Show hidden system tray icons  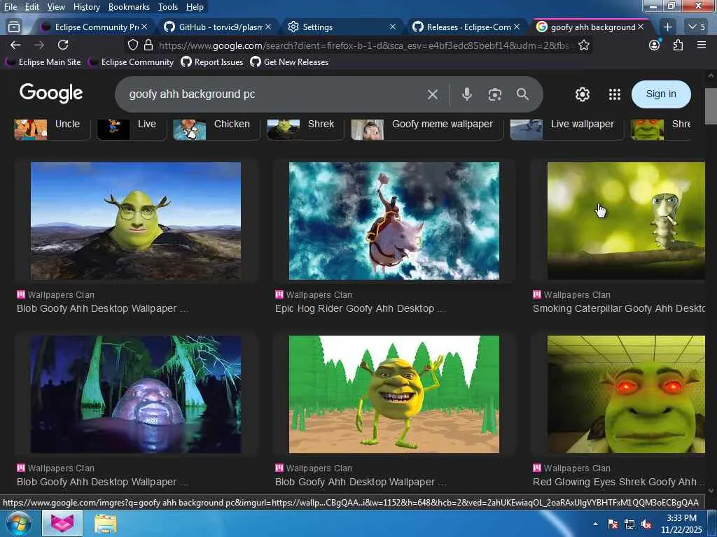point(595,524)
